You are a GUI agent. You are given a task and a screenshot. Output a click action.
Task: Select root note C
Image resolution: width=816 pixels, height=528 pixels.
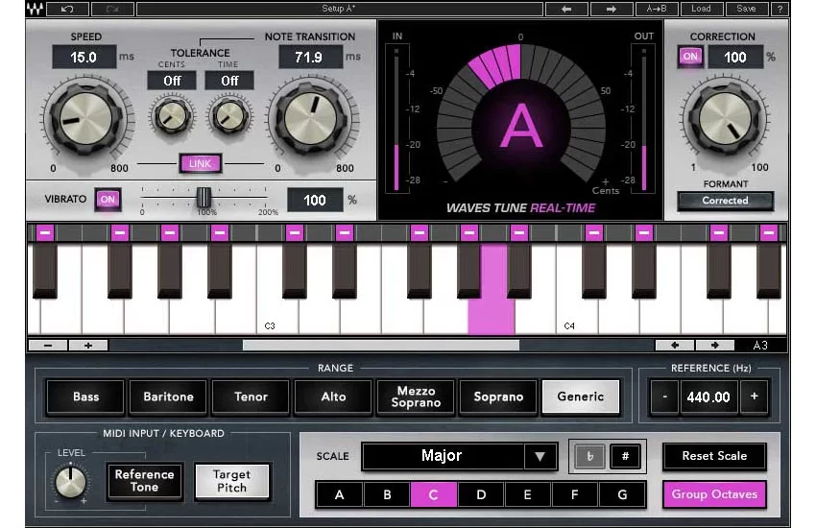pyautogui.click(x=434, y=494)
